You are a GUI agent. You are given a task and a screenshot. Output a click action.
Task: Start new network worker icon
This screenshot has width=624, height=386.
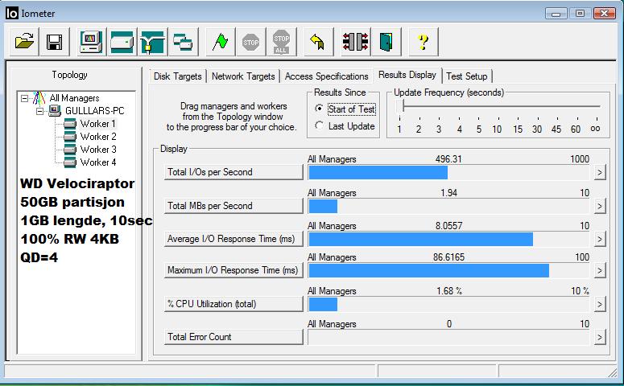(152, 41)
